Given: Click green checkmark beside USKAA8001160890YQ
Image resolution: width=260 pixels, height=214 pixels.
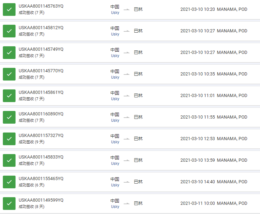Looking at the screenshot, I should (x=9, y=117).
